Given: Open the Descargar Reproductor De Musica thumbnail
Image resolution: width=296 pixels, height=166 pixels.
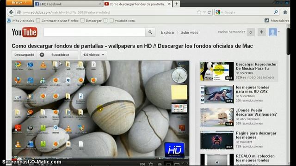Looking at the screenshot, I should click(217, 71).
